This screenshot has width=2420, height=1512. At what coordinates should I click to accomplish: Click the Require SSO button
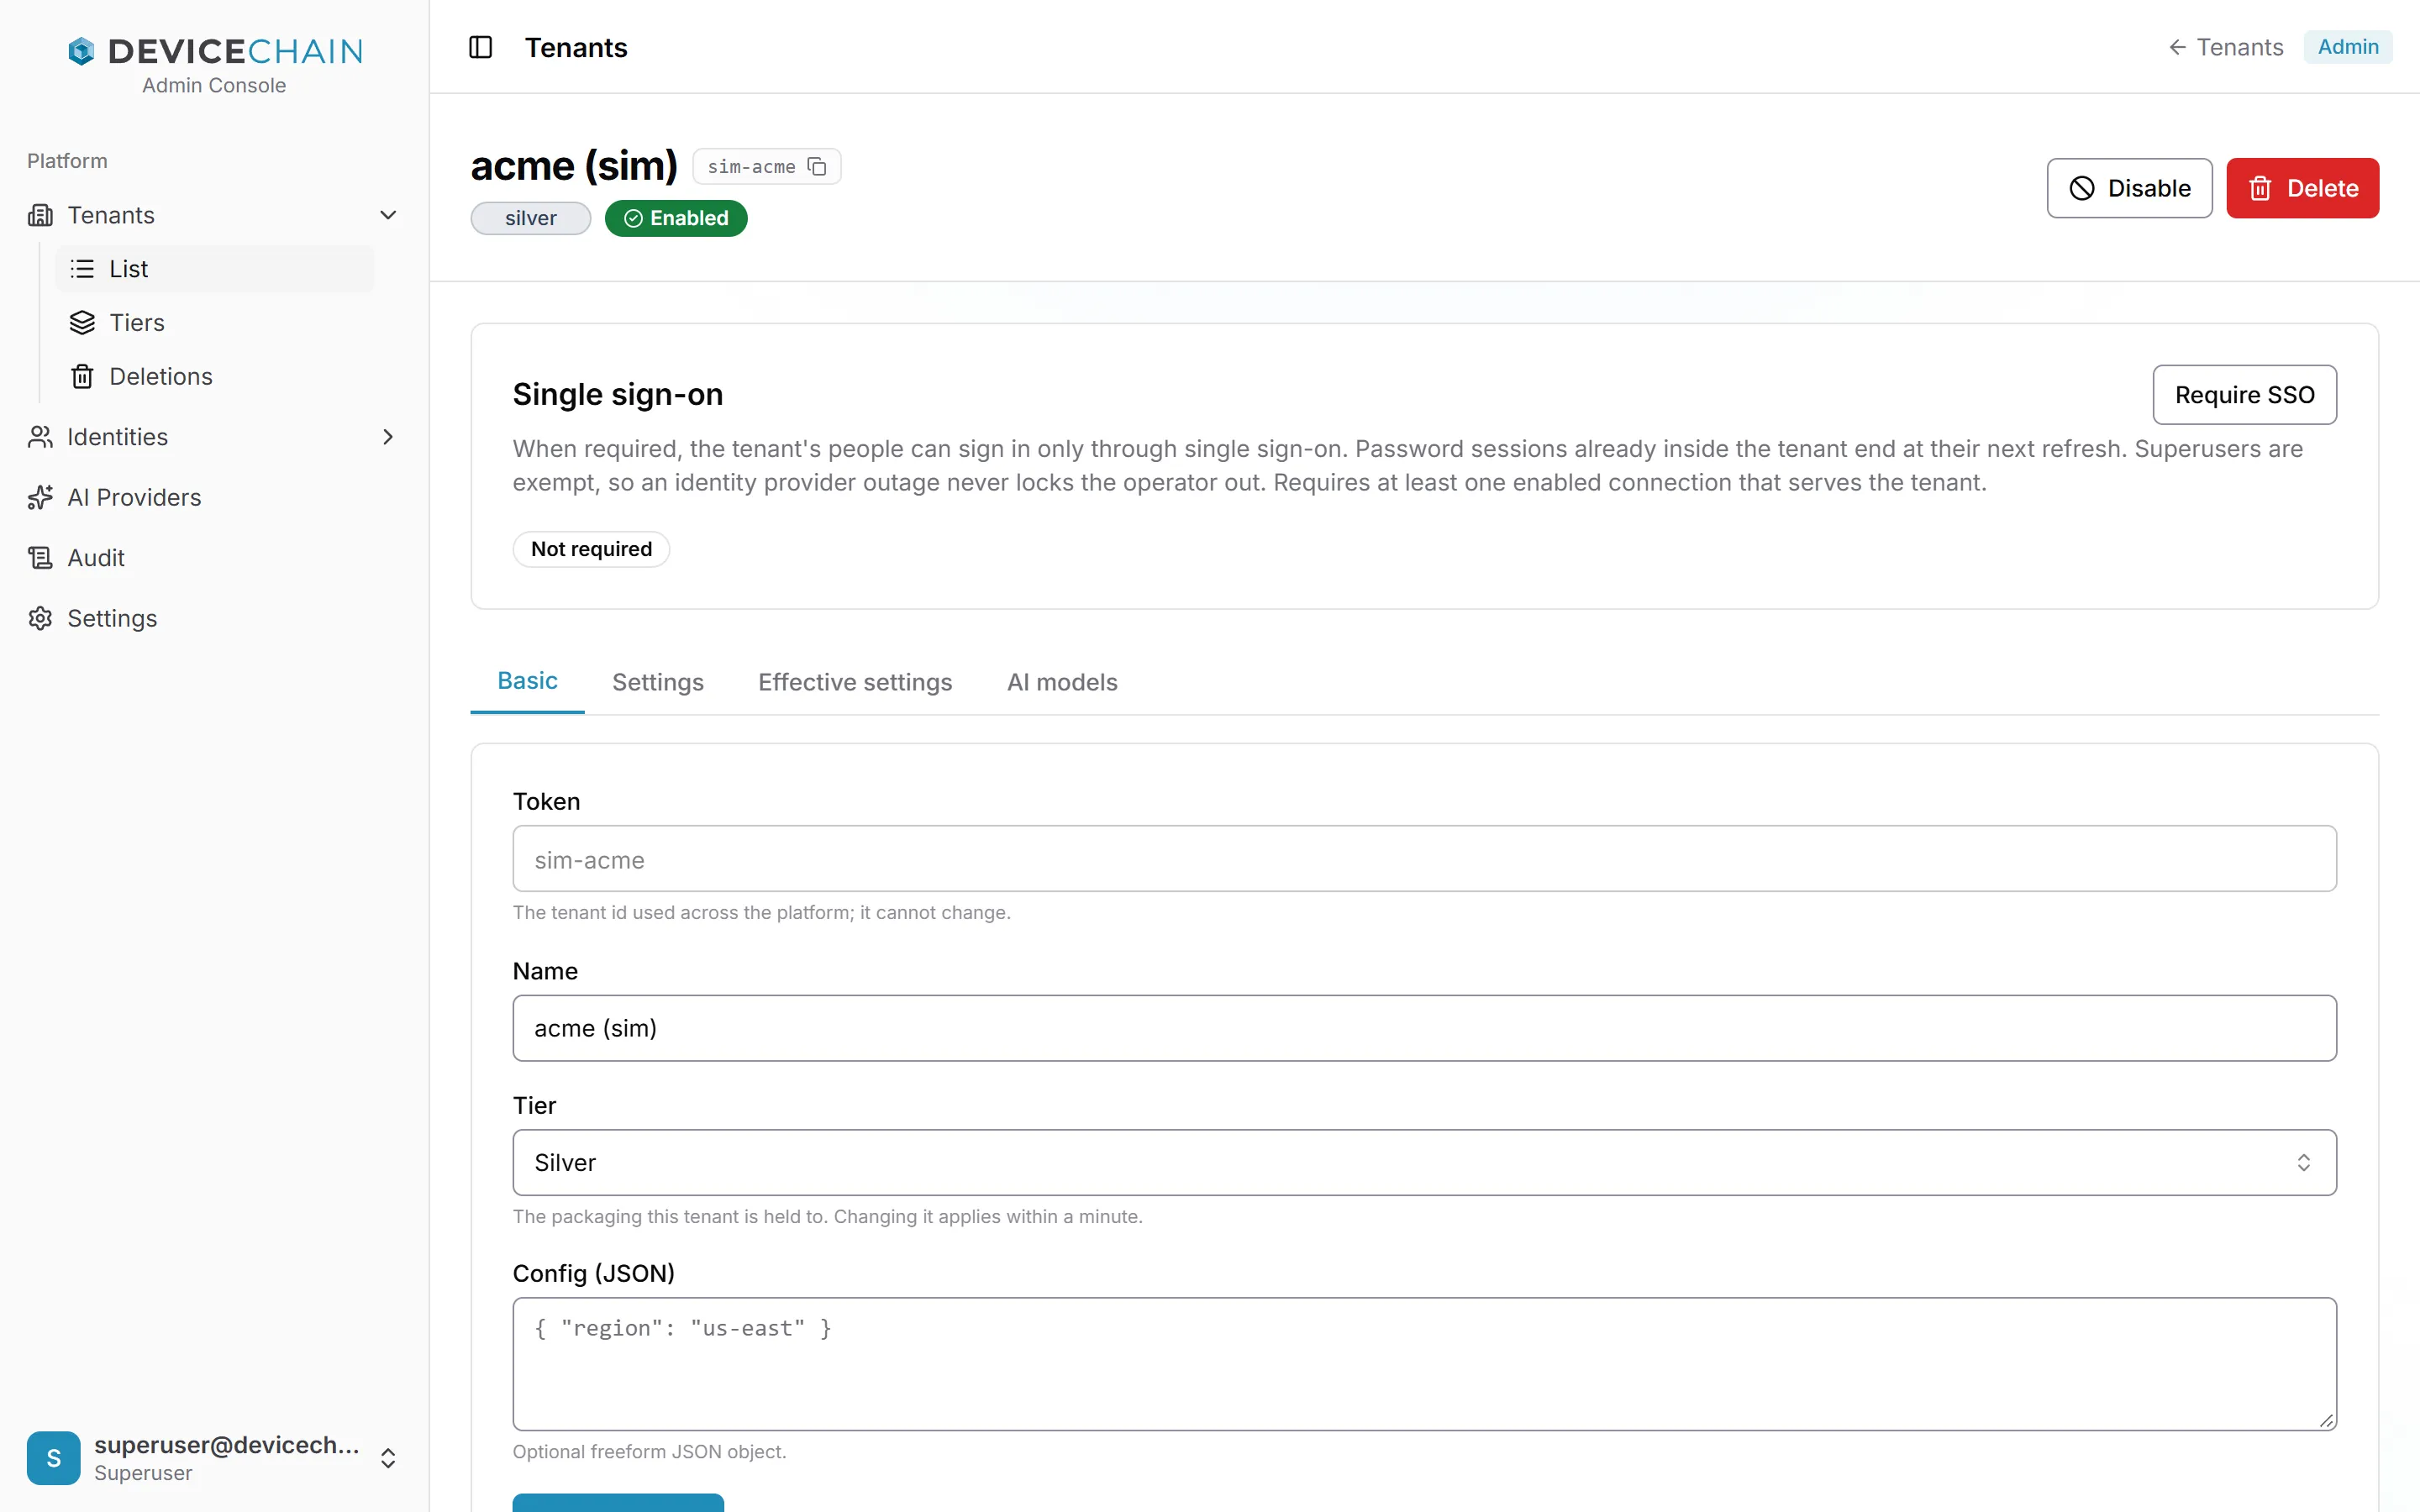2244,395
